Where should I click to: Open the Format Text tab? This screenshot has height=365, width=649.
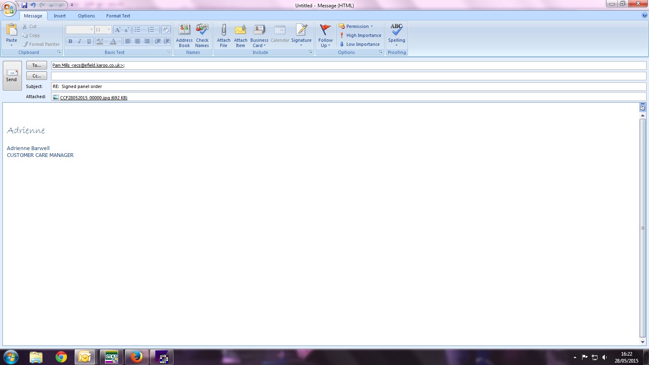pyautogui.click(x=118, y=16)
